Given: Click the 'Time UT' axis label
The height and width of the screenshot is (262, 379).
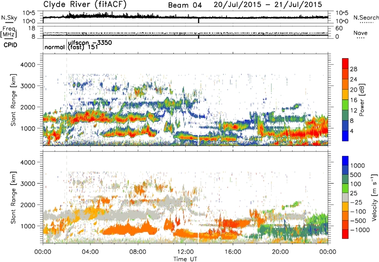Looking at the screenshot, I should click(185, 259).
